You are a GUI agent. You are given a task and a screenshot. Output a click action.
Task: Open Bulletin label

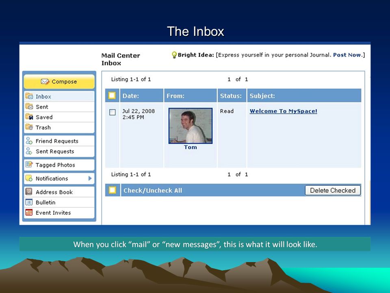[45, 202]
